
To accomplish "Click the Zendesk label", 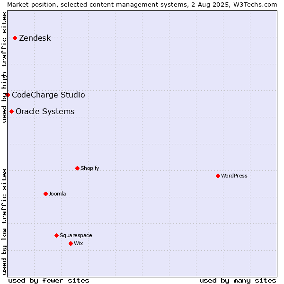I will [x=35, y=38].
